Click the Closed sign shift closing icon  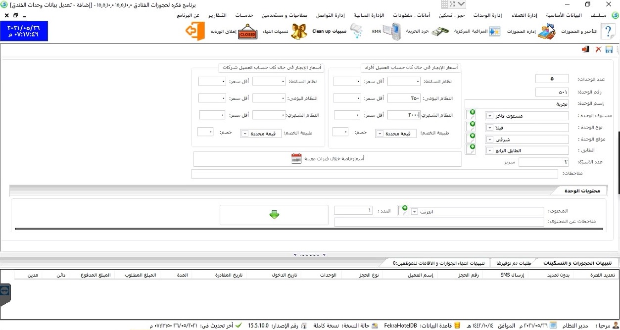click(x=247, y=32)
